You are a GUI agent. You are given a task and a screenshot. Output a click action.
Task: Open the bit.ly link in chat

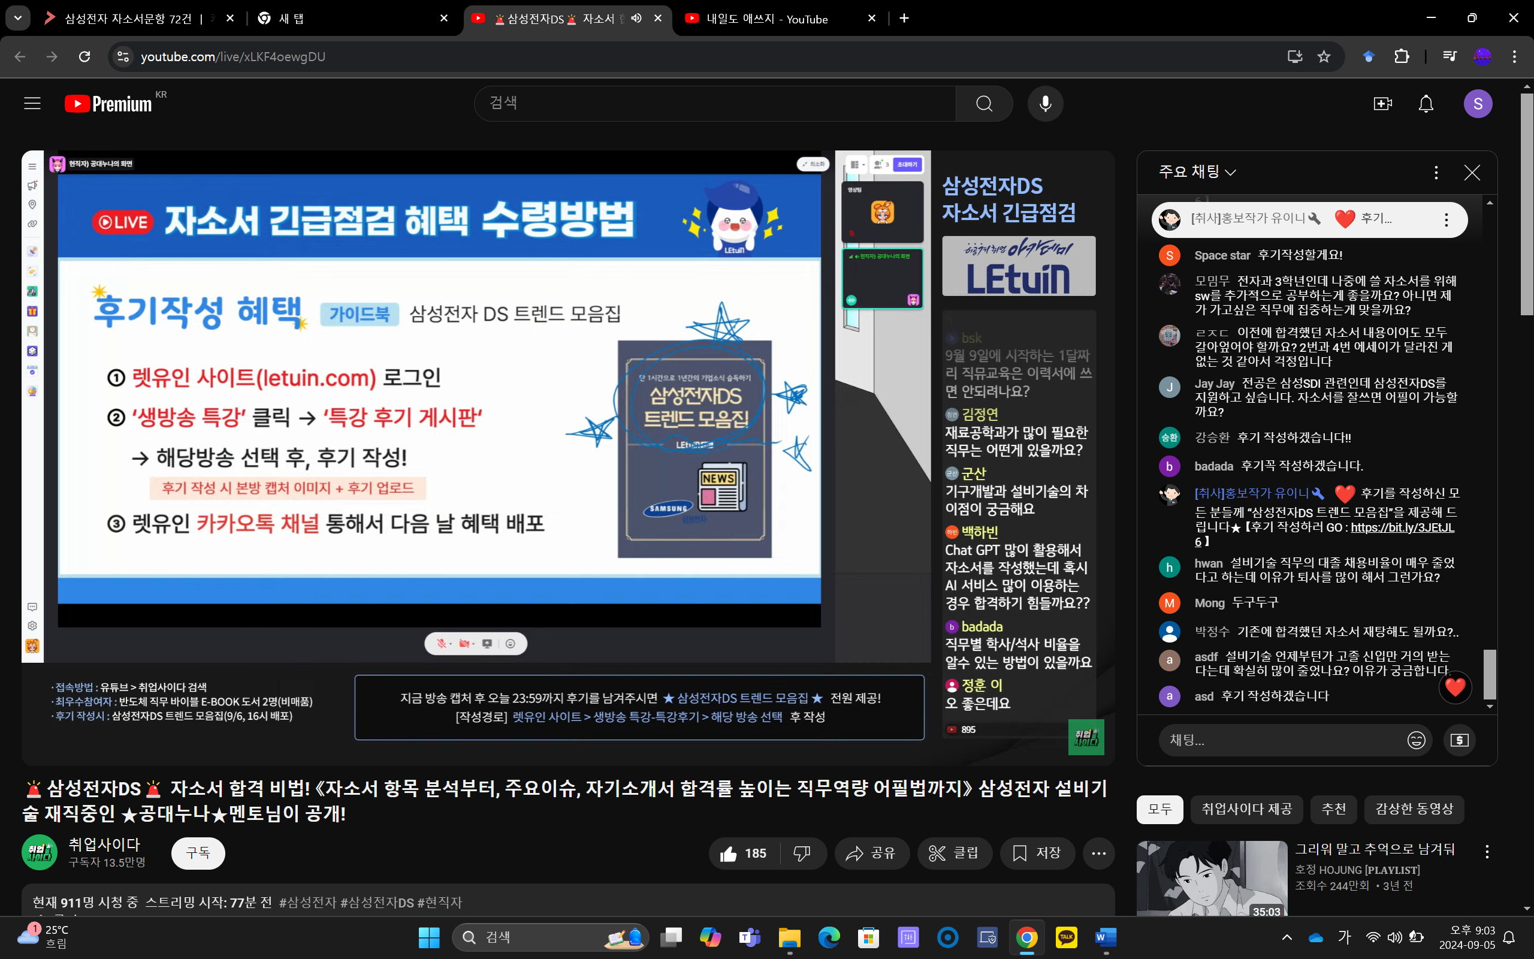click(1402, 527)
